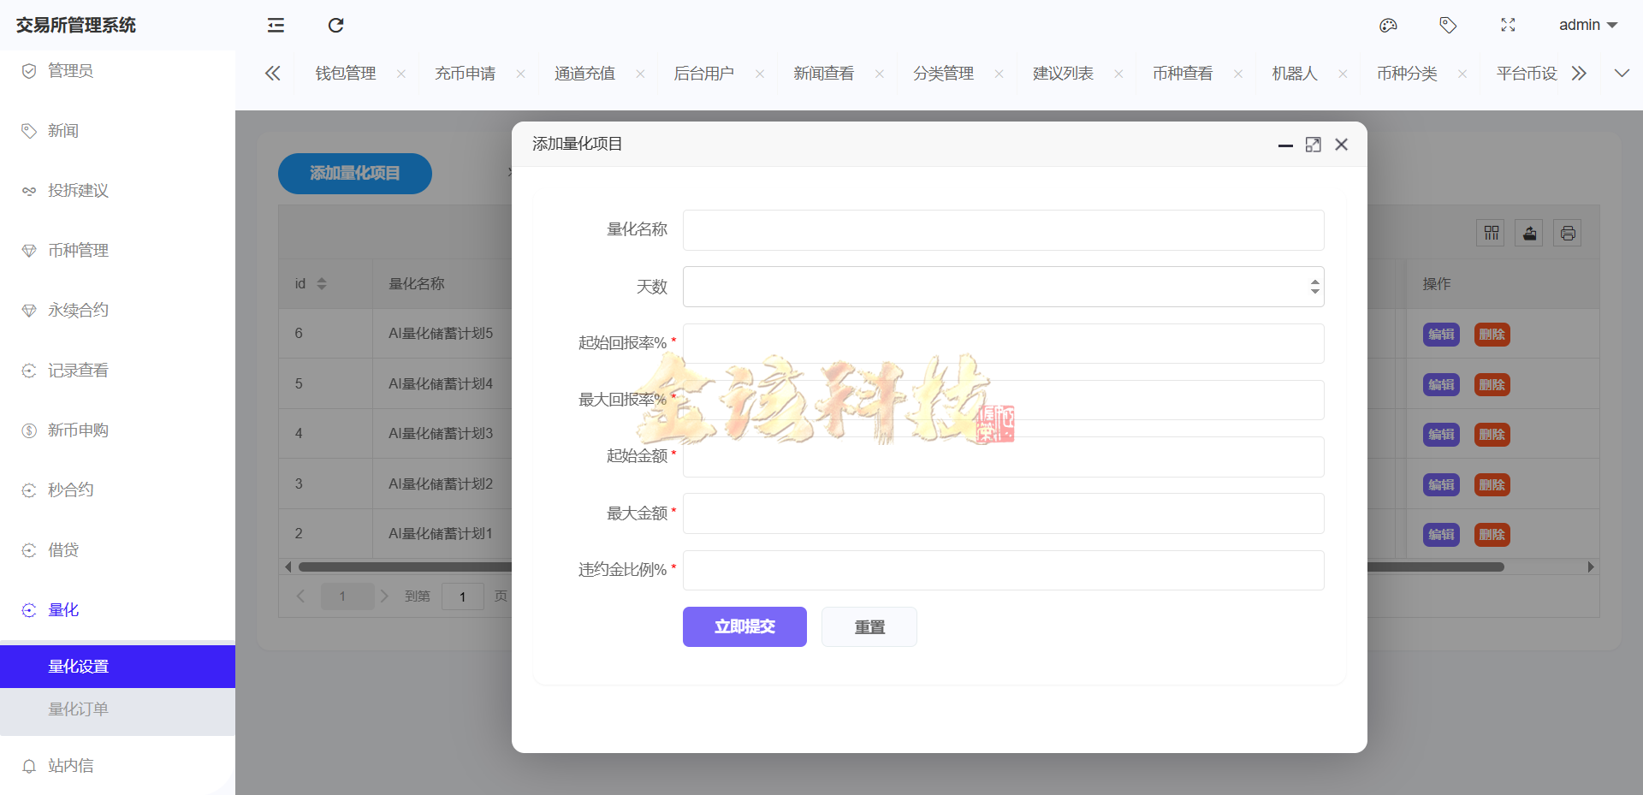Open the theme palette icon in top bar
The height and width of the screenshot is (795, 1643).
click(1388, 25)
